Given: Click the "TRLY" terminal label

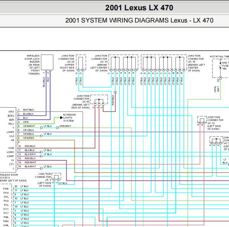Looking at the screenshot, I should pos(11,124).
